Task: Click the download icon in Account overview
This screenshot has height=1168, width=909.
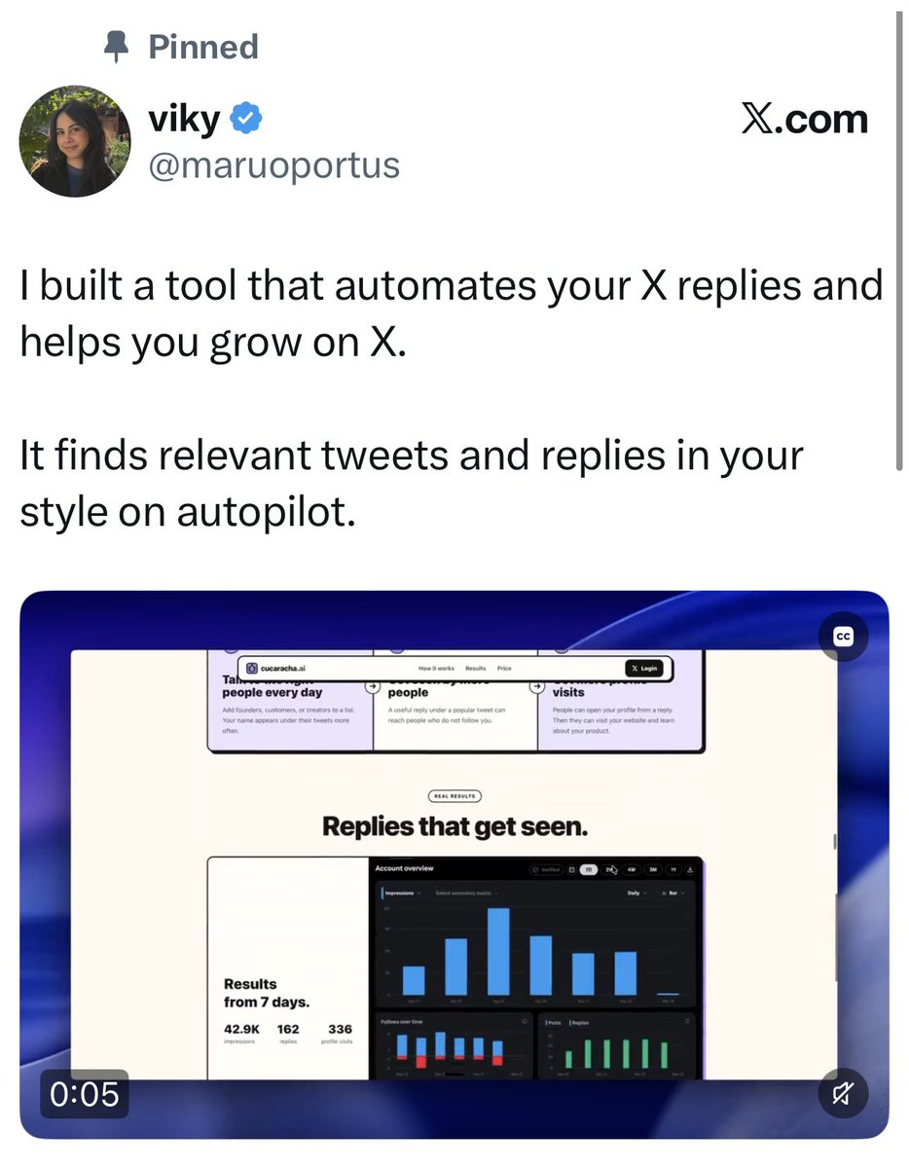Action: point(690,869)
